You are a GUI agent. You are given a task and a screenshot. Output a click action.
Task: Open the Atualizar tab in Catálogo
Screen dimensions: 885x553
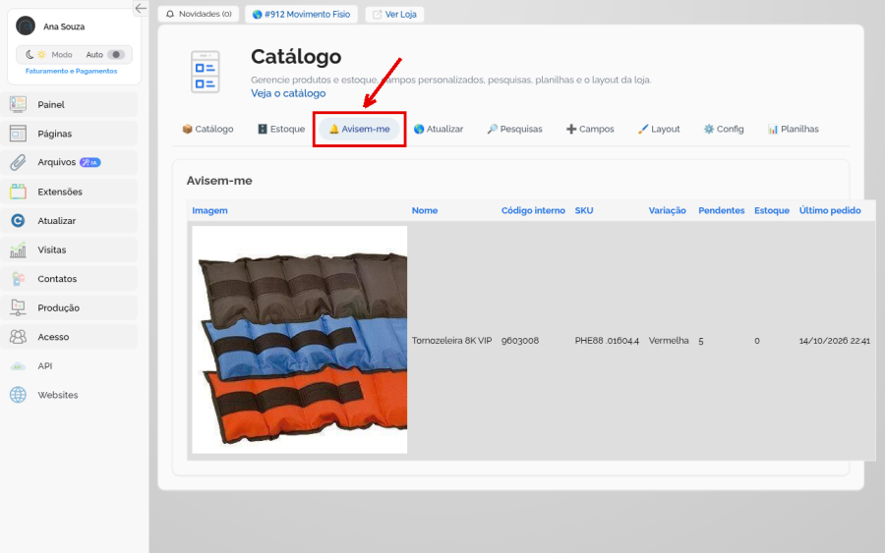click(439, 129)
